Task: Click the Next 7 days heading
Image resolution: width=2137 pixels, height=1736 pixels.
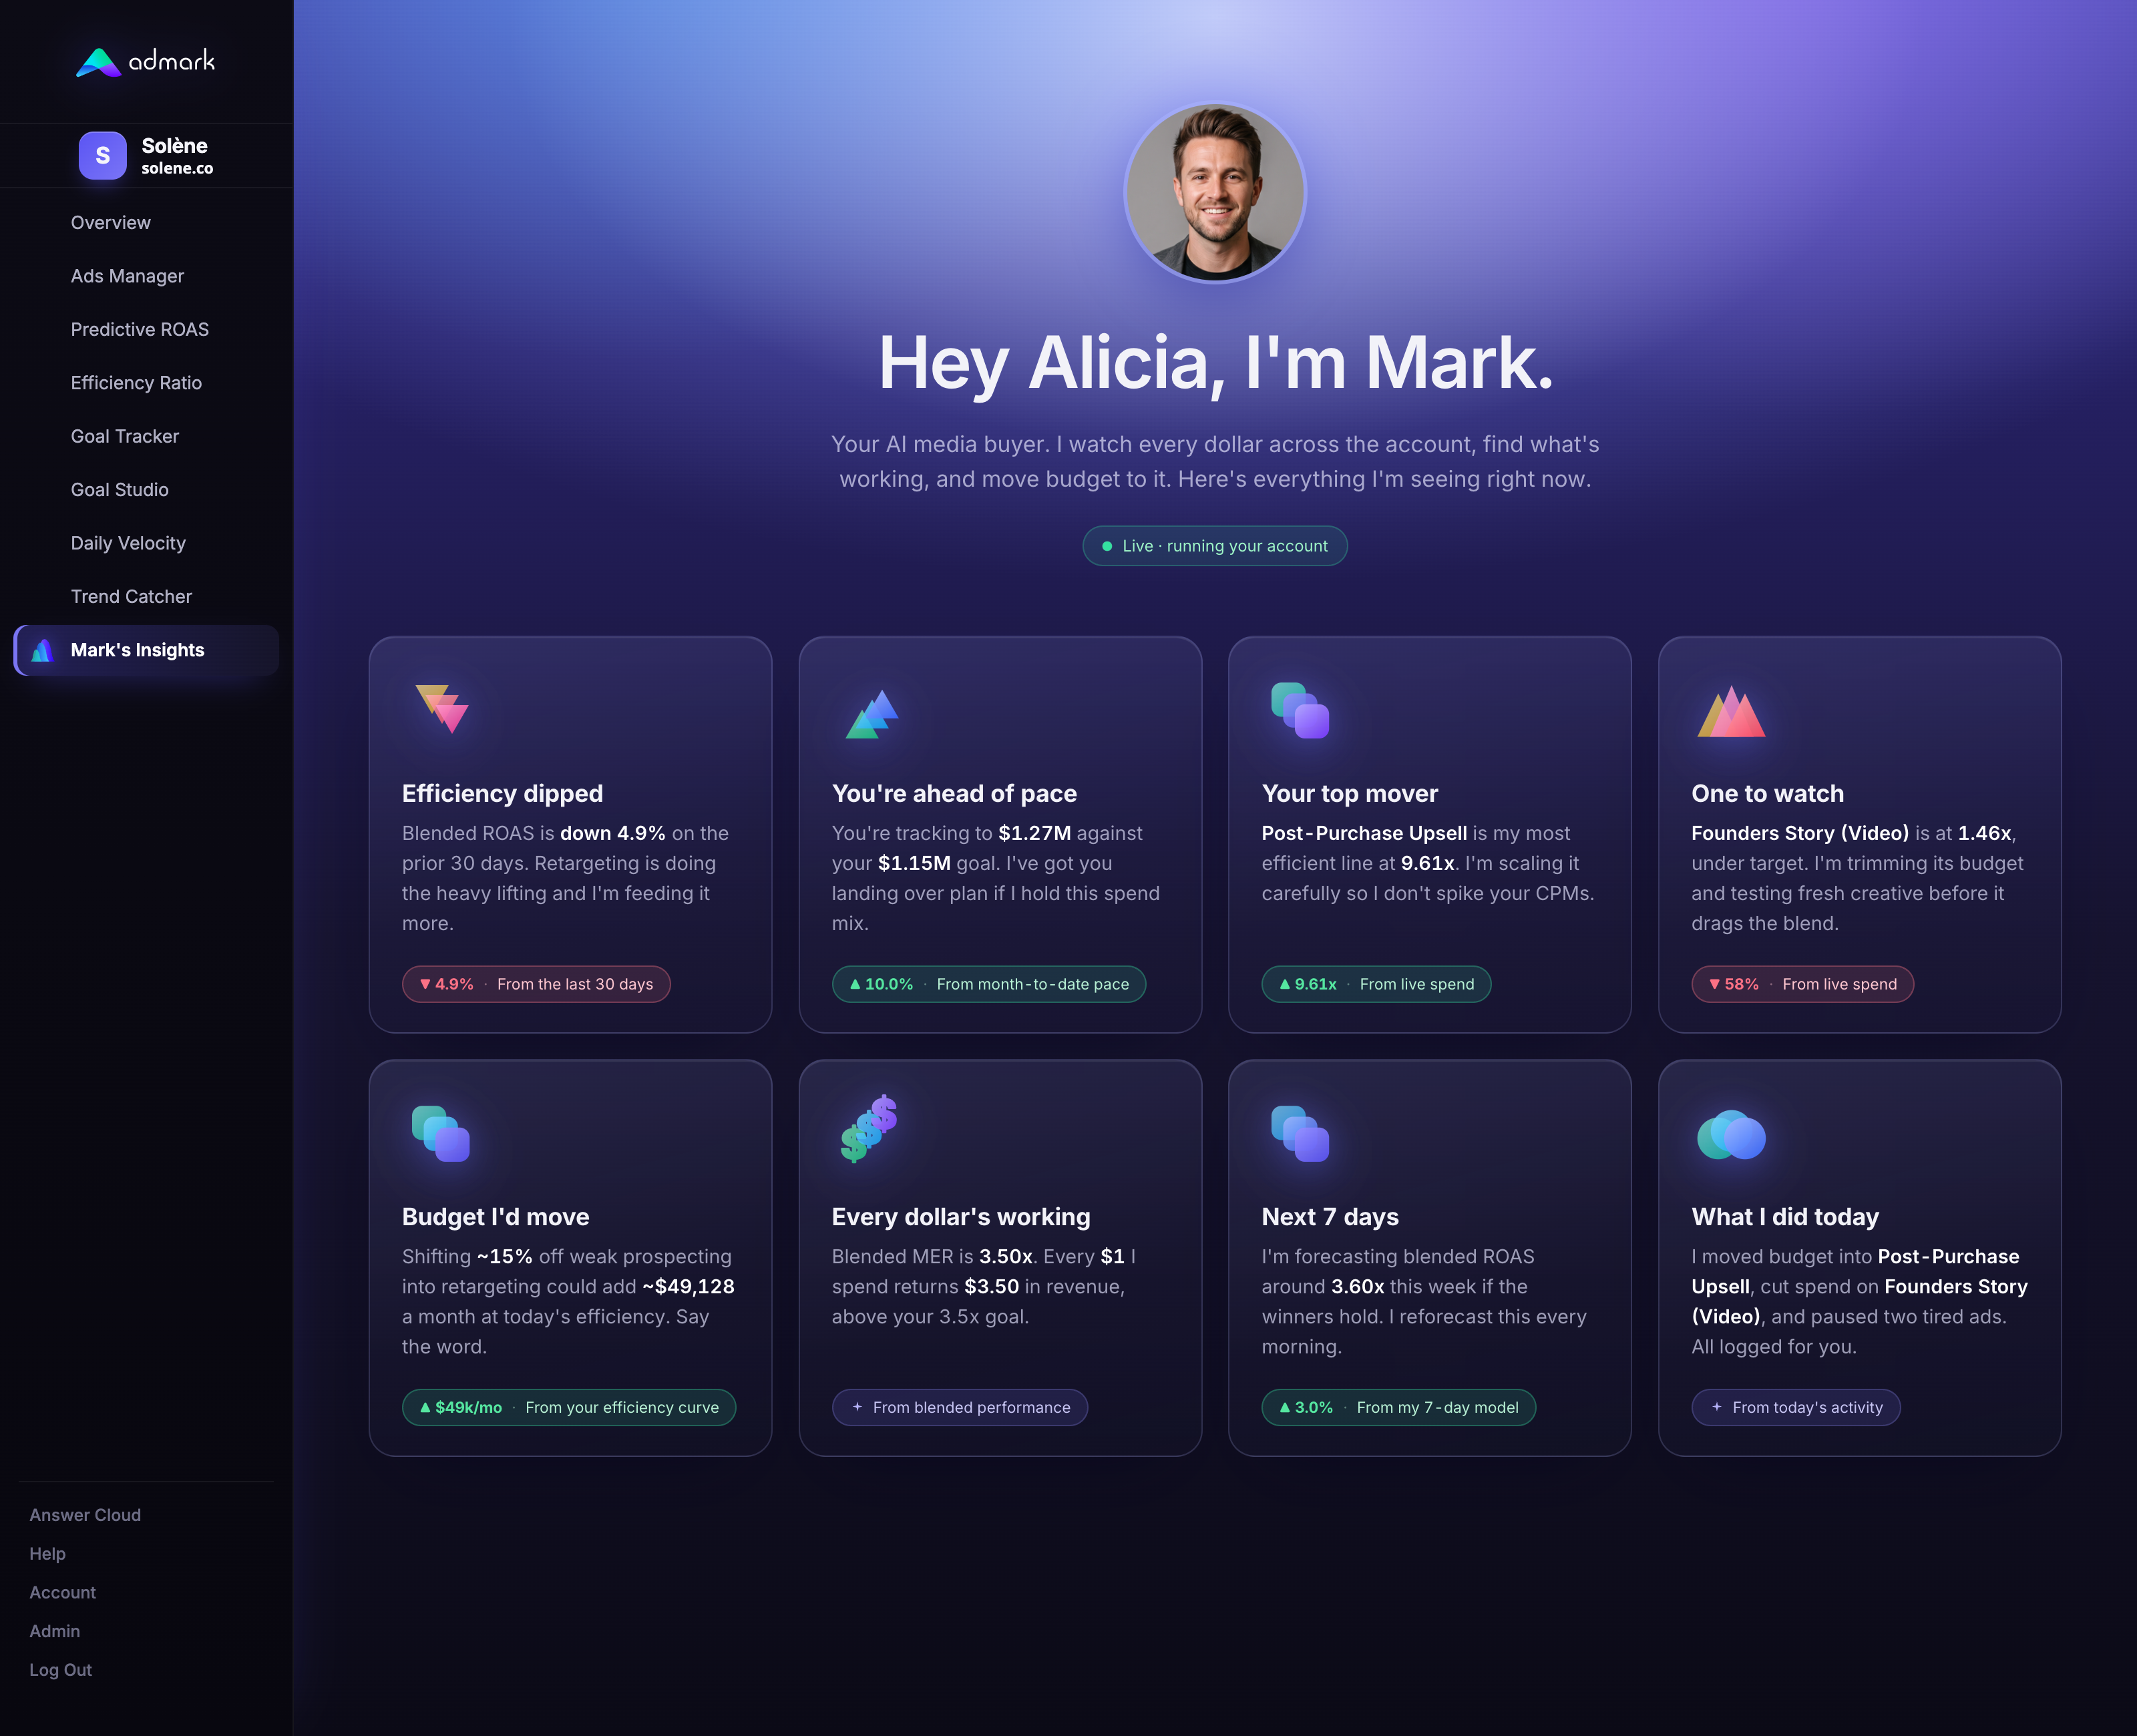Action: coord(1330,1217)
